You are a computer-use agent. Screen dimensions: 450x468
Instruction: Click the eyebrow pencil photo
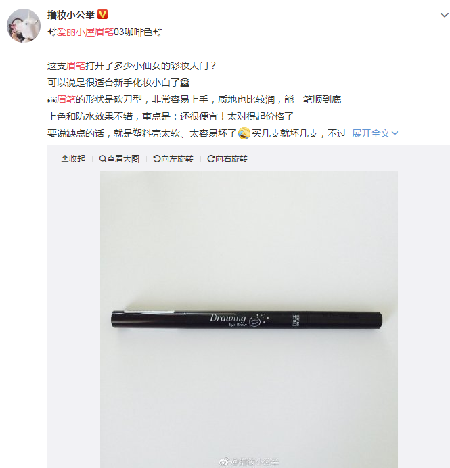[249, 319]
